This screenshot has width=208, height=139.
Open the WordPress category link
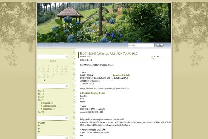(x=47, y=109)
